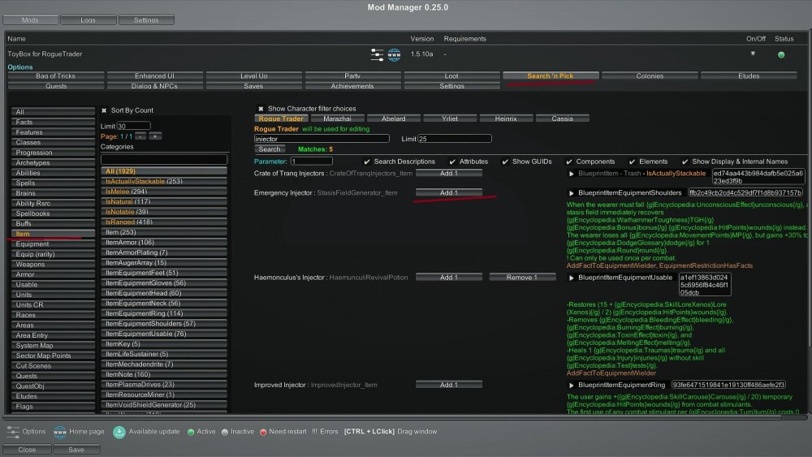Expand the BlueprintItemEquipmentUsable disclosure arrow

click(x=572, y=278)
